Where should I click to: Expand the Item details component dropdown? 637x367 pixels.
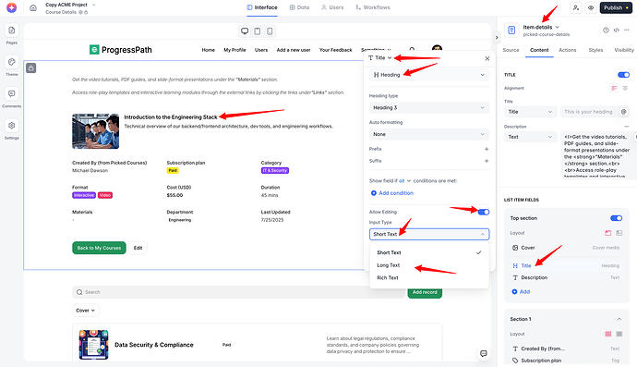point(541,27)
